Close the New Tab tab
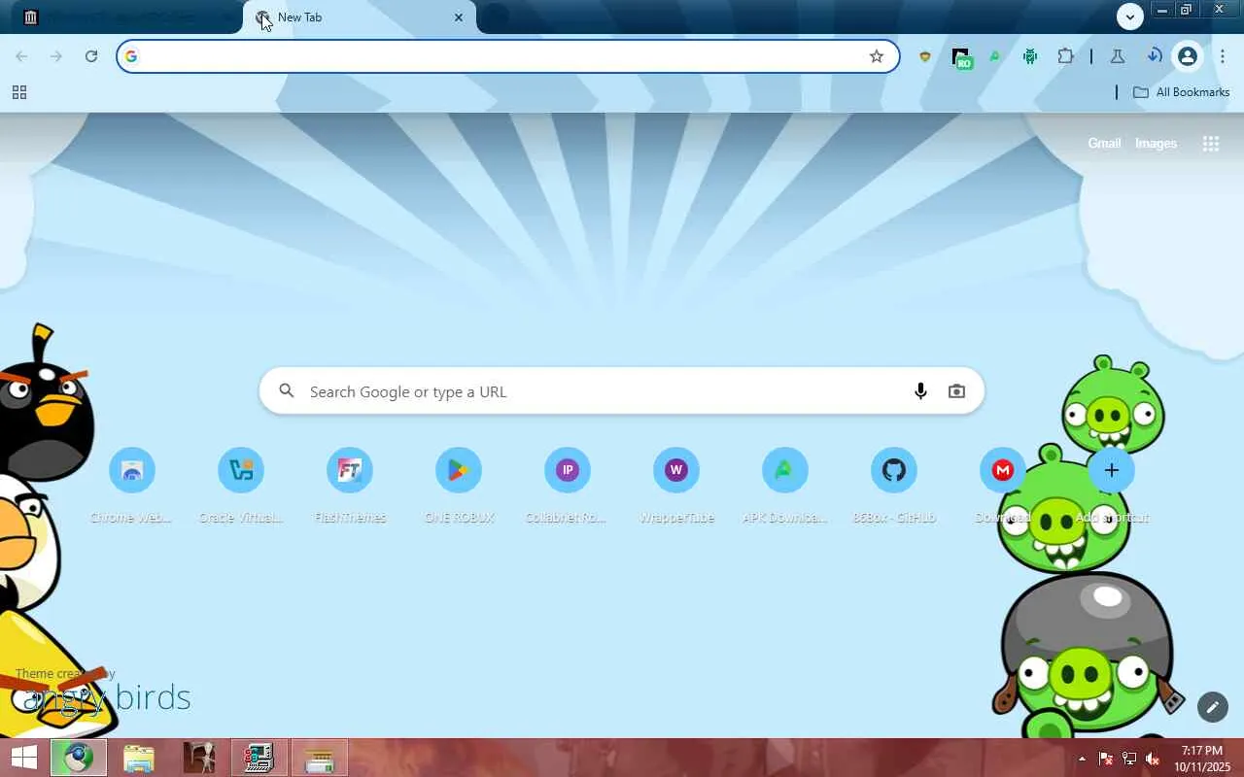Image resolution: width=1244 pixels, height=777 pixels. (459, 17)
